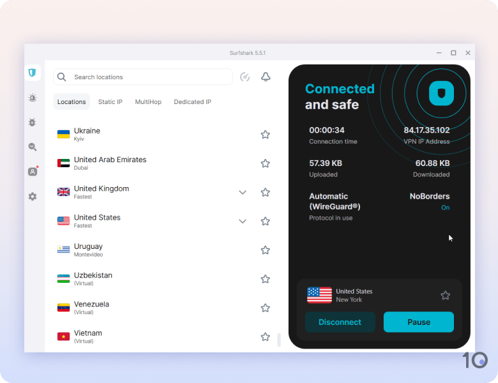Viewport: 498px width, 383px height.
Task: Select the United Kingdom Fastest location
Action: [163, 192]
